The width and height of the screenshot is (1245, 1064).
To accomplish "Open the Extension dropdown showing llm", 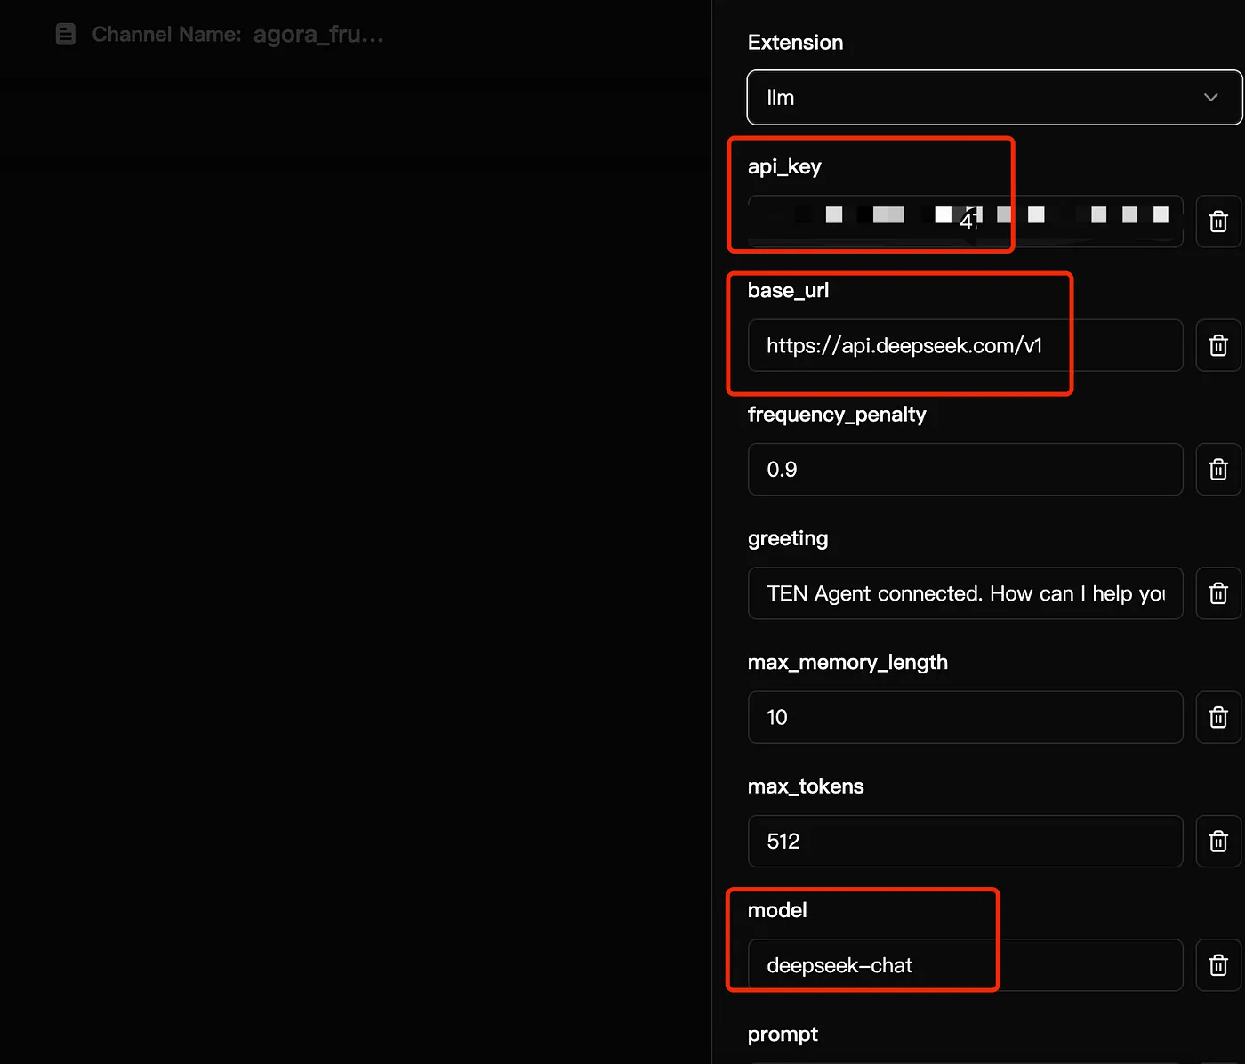I will [x=993, y=98].
